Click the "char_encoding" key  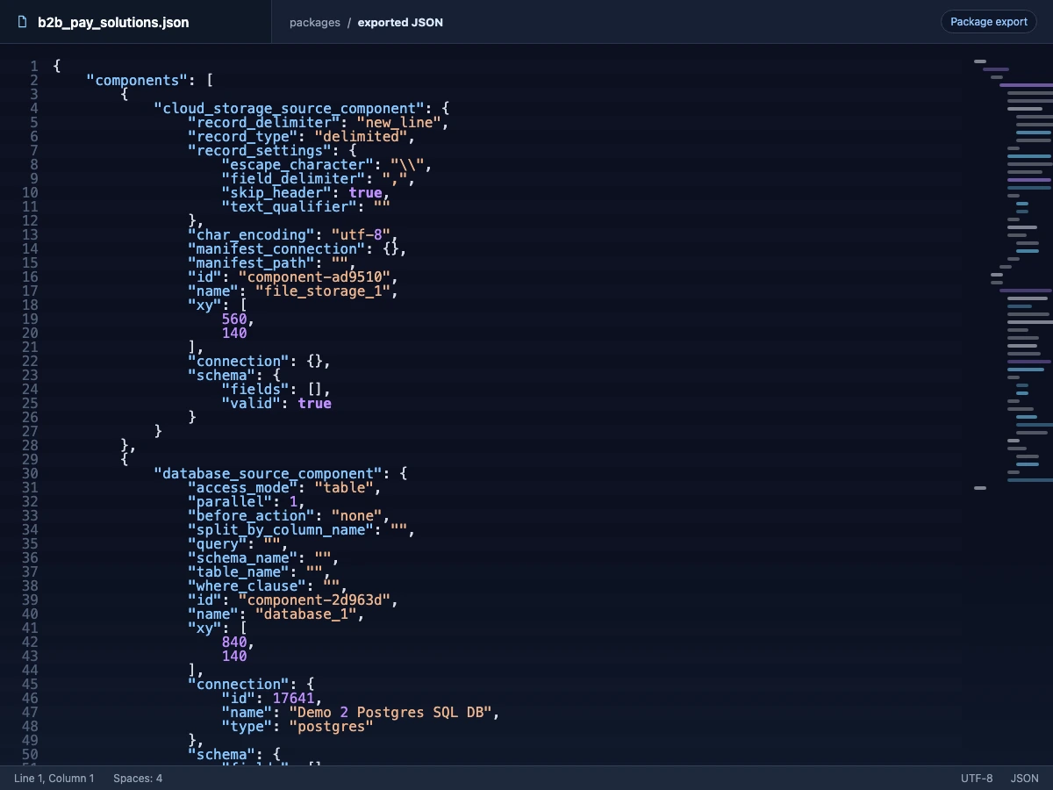tap(251, 234)
